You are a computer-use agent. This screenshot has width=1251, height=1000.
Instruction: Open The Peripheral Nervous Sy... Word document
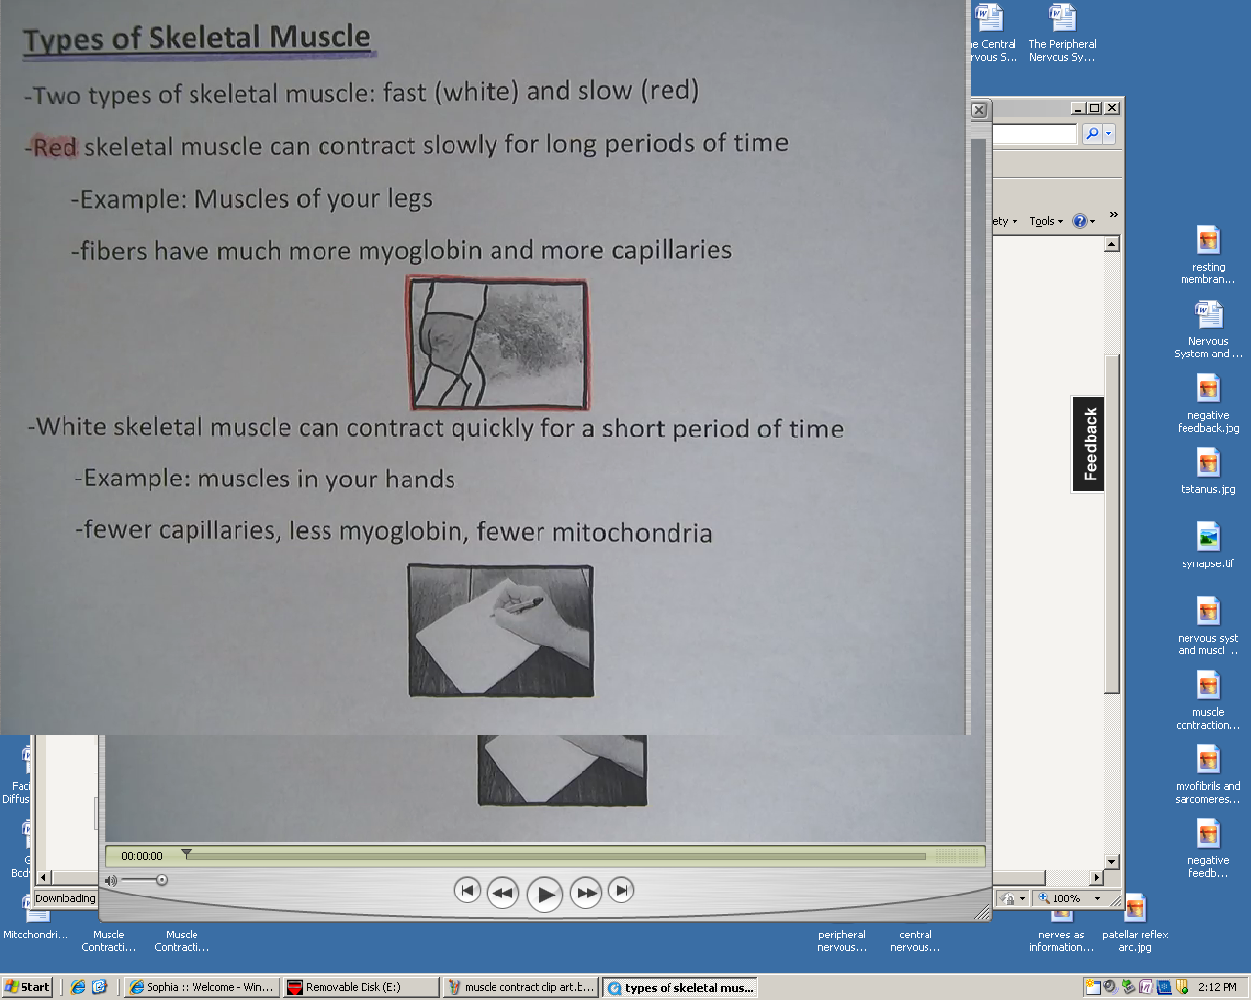click(1062, 32)
